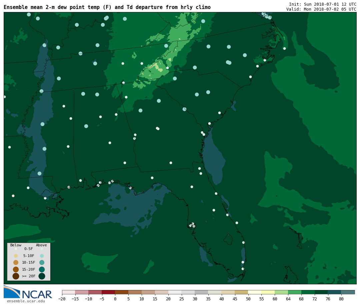Screen dimensions: 360x305
Task: Click the '-20' colorbar tick label
Action: pyautogui.click(x=62, y=299)
